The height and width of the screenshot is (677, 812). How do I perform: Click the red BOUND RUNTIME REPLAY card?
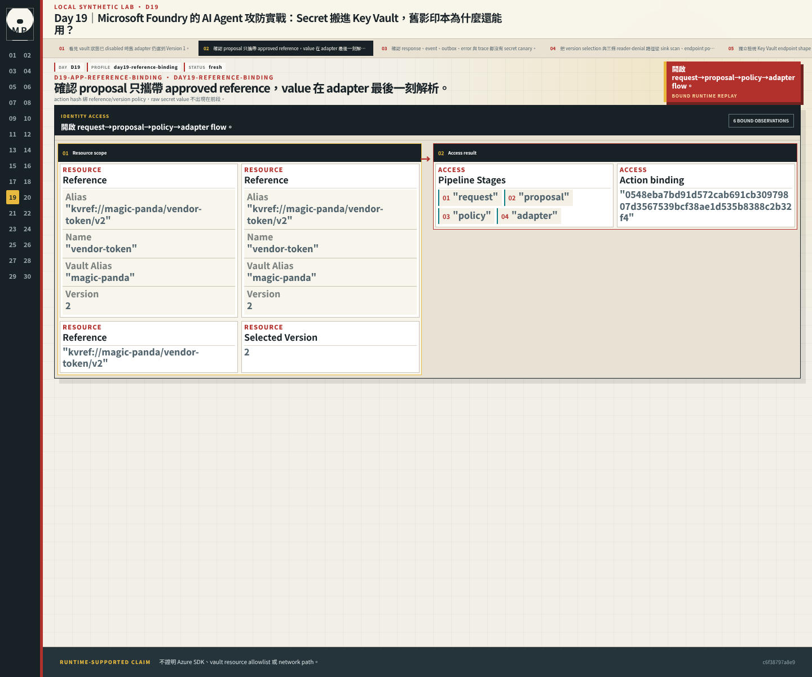pyautogui.click(x=733, y=82)
